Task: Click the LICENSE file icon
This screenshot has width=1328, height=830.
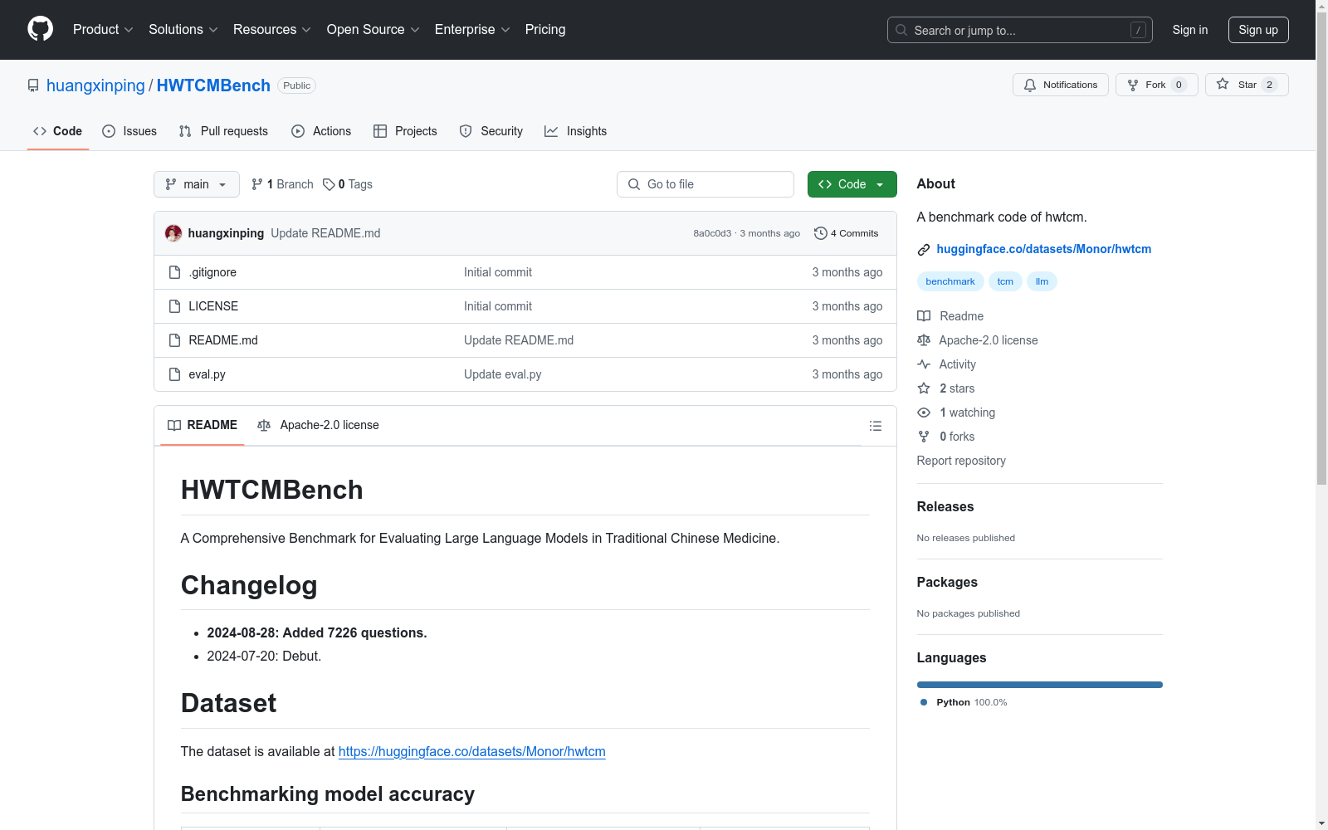Action: (x=174, y=306)
